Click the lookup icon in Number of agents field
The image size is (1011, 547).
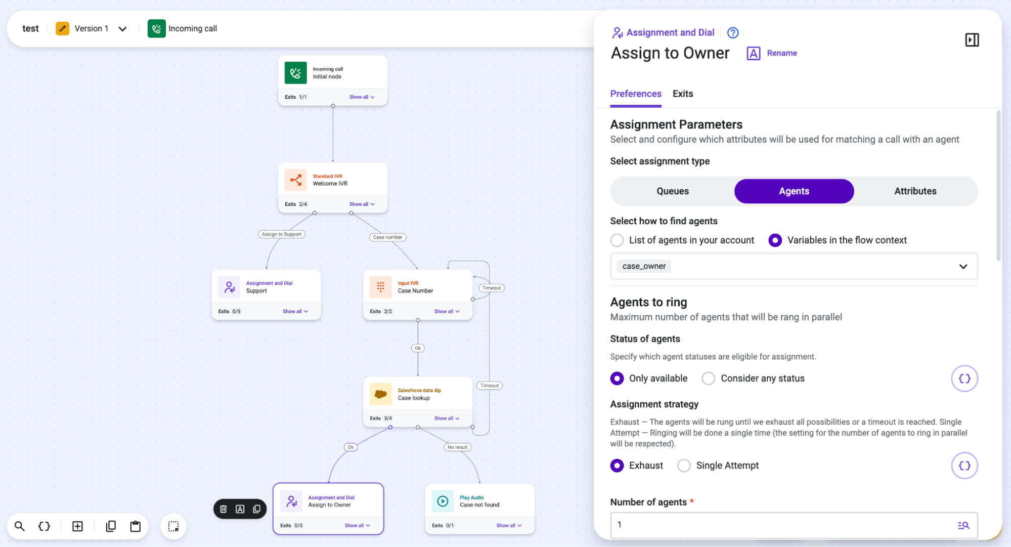tap(963, 525)
